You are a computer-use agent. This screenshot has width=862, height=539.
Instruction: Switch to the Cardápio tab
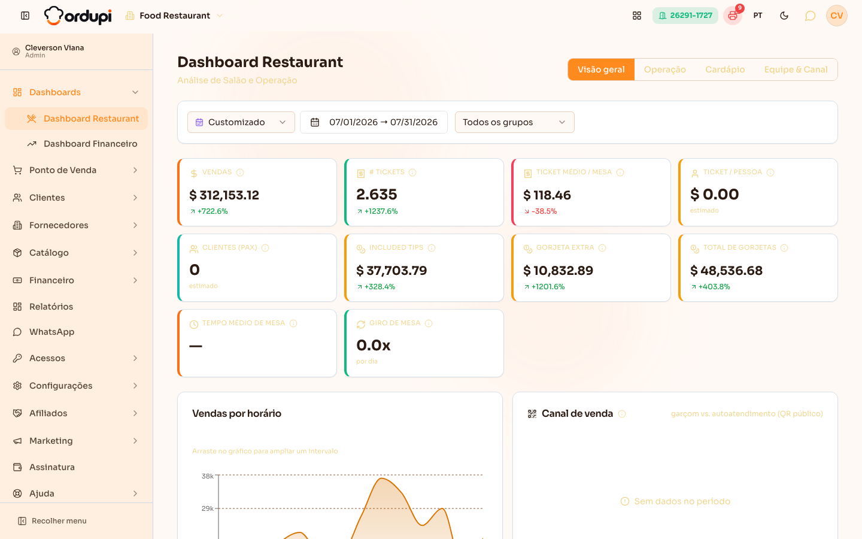pyautogui.click(x=725, y=69)
